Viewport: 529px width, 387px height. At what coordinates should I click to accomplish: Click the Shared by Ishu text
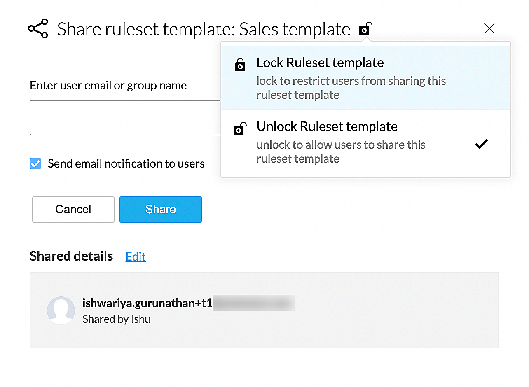pyautogui.click(x=116, y=319)
